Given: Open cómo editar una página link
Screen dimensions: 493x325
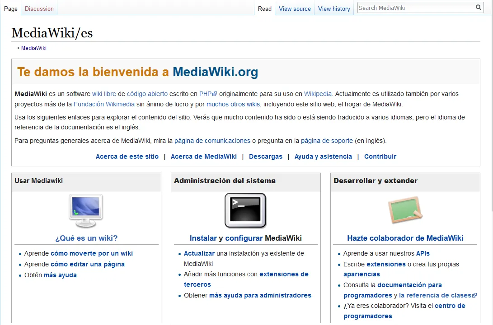Looking at the screenshot, I should pos(87,264).
